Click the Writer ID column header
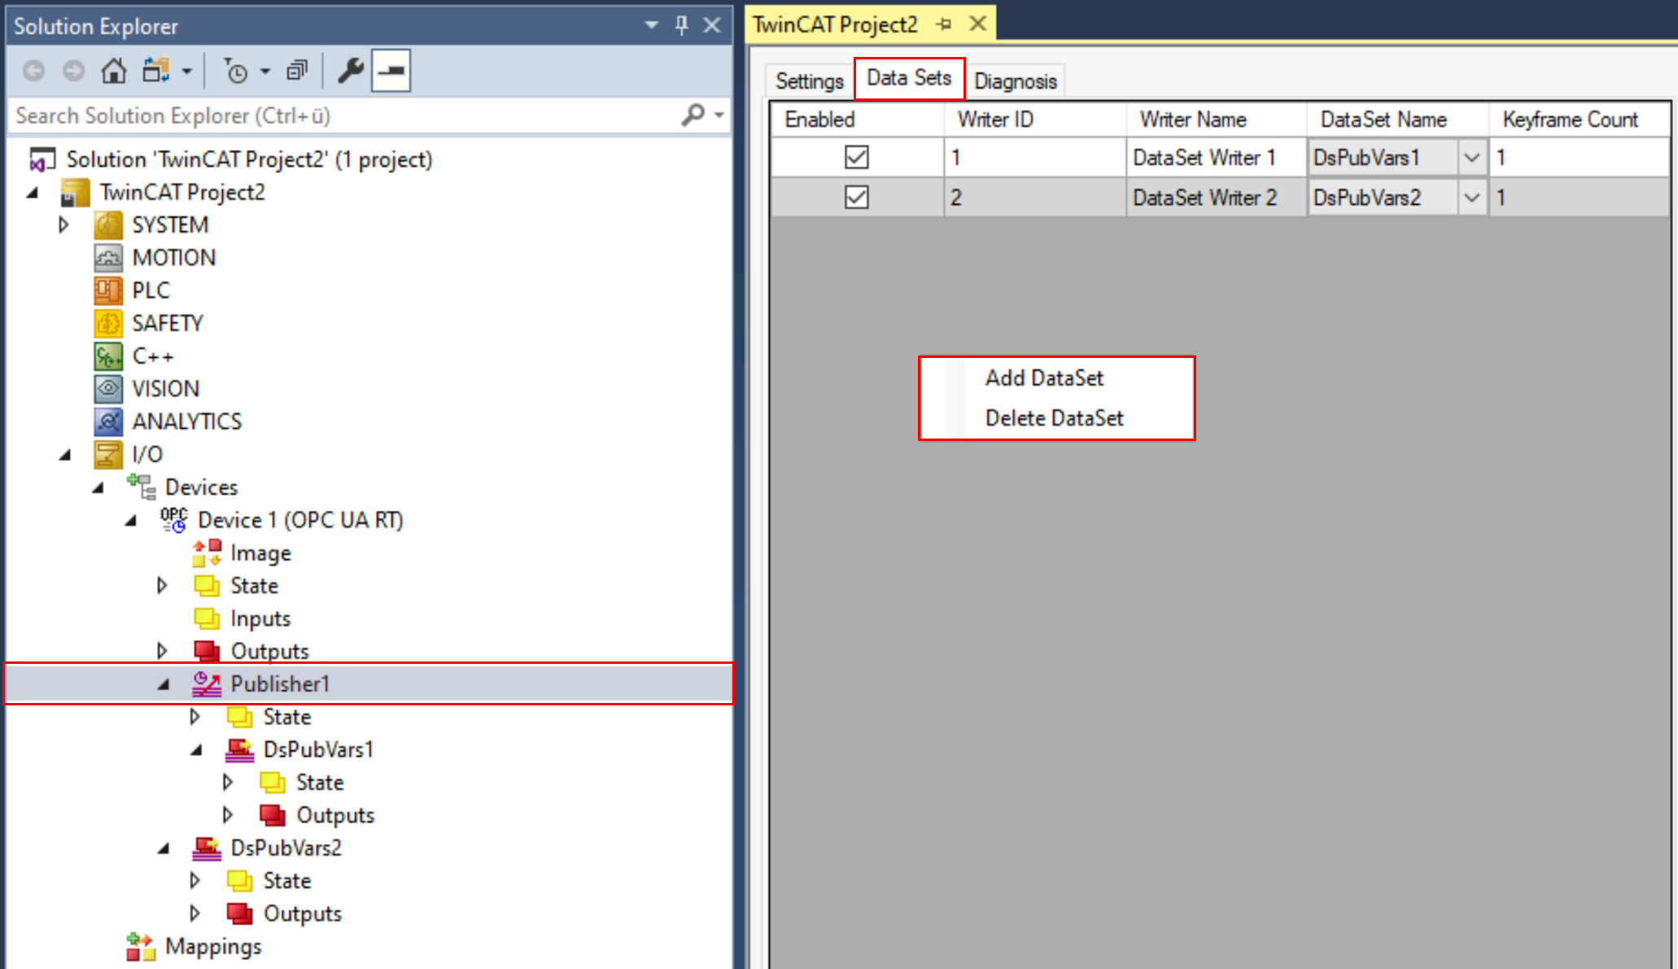This screenshot has width=1678, height=969. click(1035, 120)
